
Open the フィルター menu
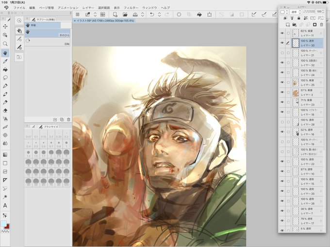coord(131,8)
